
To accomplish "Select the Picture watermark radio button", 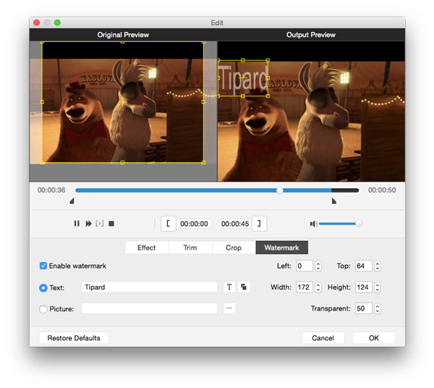I will pos(43,309).
